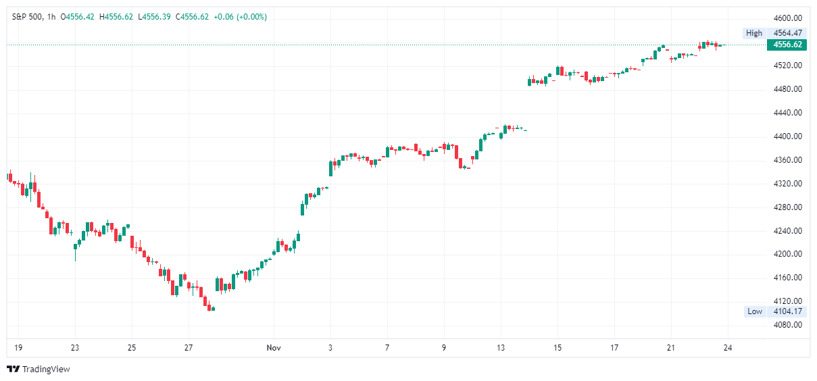Open the TradingView text link
This screenshot has width=817, height=381.
[46, 369]
